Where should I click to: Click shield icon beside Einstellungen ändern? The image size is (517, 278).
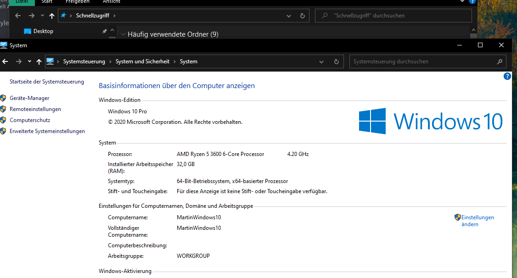[457, 217]
